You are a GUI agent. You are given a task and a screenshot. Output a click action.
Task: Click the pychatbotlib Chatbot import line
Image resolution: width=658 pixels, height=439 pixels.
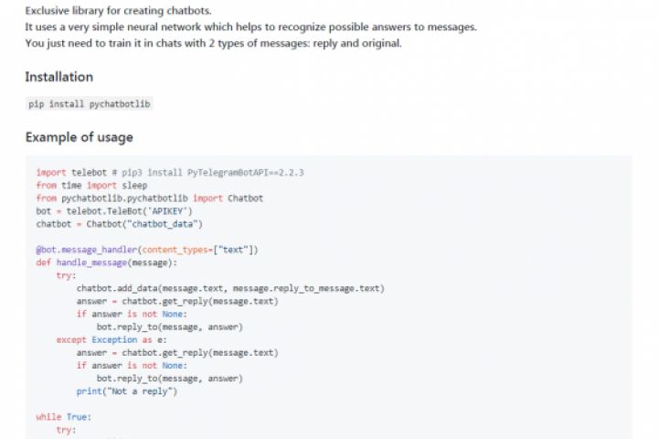pyautogui.click(x=150, y=198)
